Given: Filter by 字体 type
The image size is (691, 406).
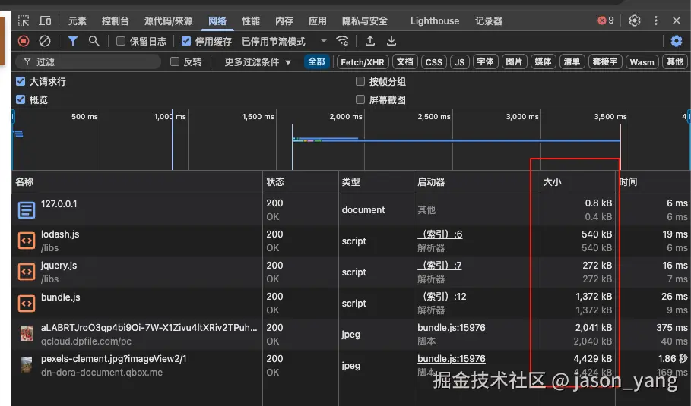Looking at the screenshot, I should click(485, 62).
